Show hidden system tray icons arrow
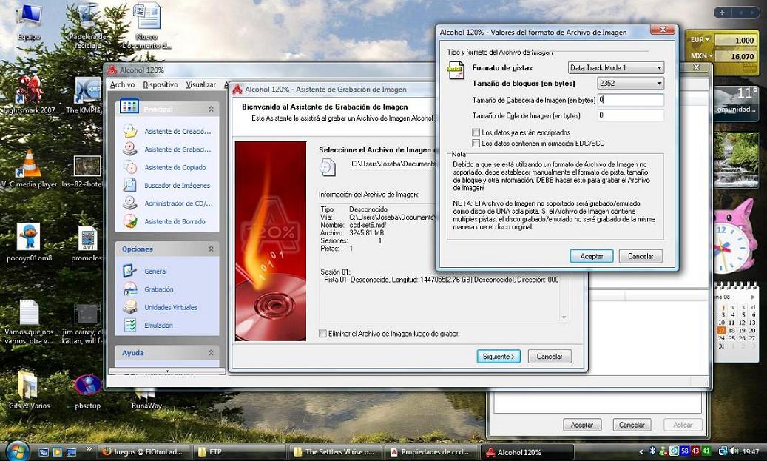Screen dimensions: 767x461 [641, 451]
